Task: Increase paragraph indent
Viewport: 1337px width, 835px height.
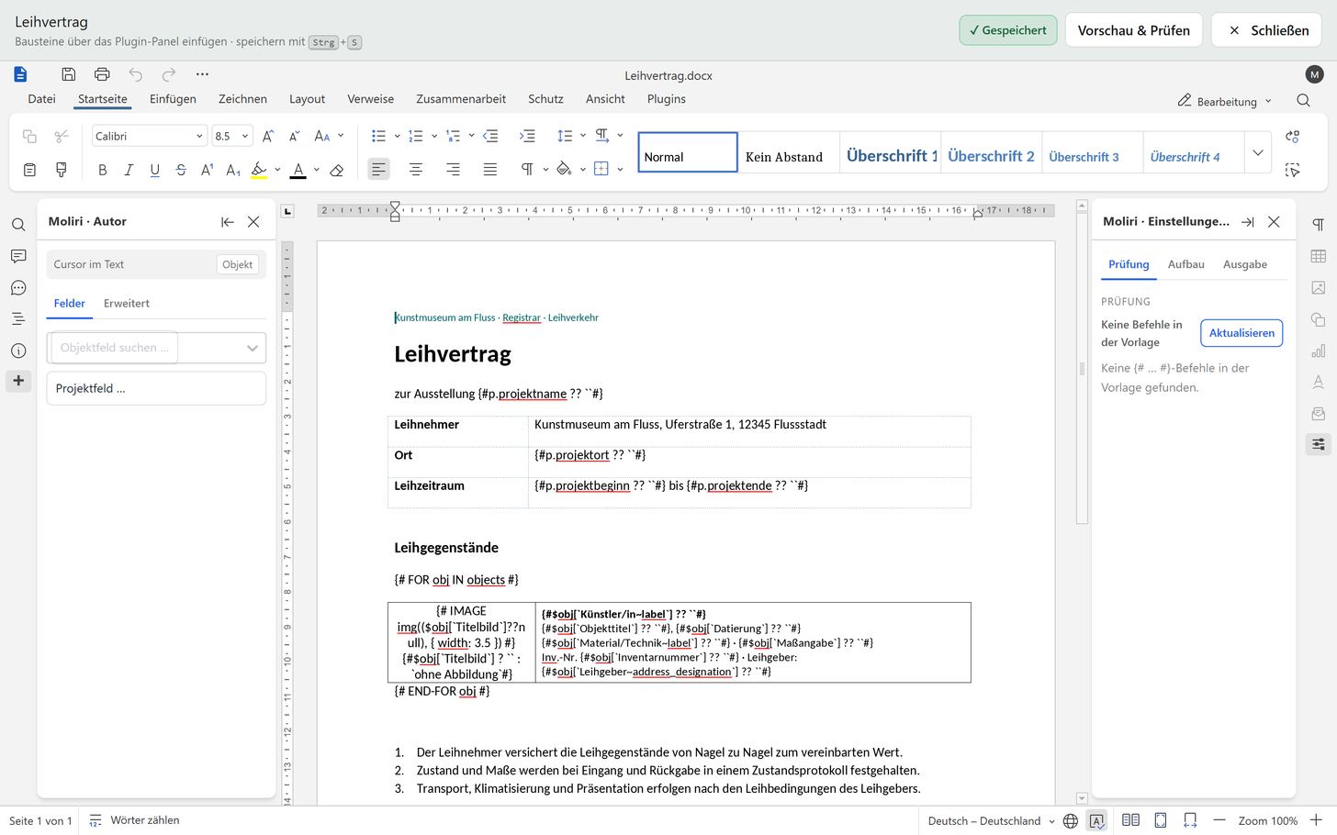Action: coord(527,136)
